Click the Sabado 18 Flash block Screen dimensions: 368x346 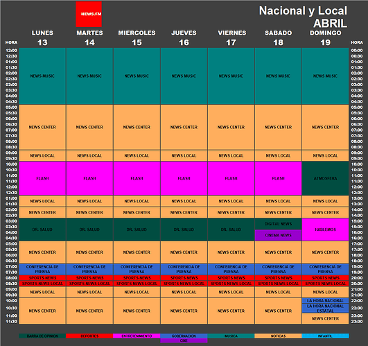(278, 178)
